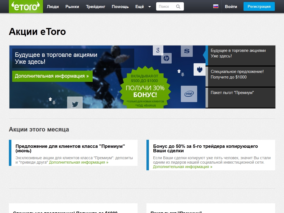Select Специальное предложение slide tab

click(241, 76)
